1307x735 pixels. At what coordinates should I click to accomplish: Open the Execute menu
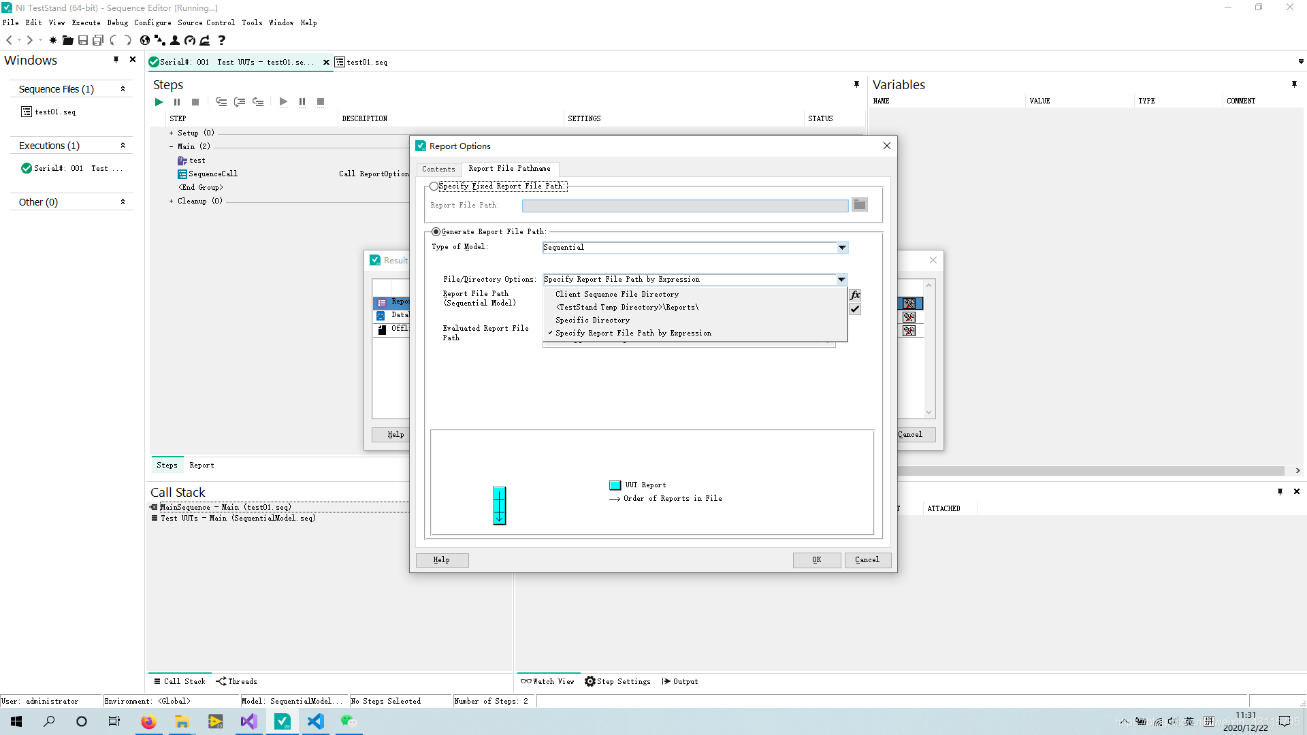pyautogui.click(x=86, y=22)
